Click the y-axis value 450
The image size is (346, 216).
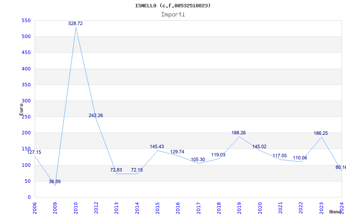point(26,53)
